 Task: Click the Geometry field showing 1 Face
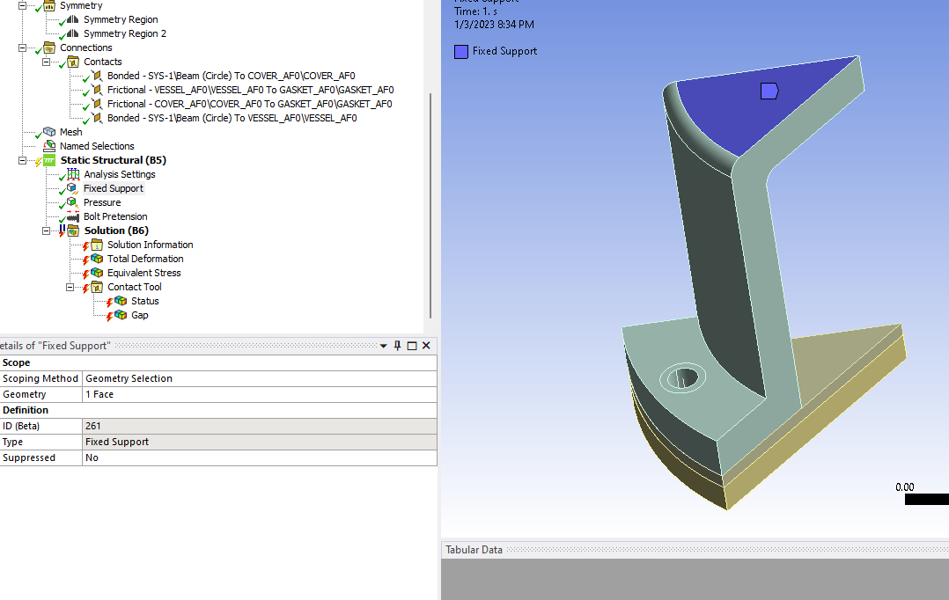tap(259, 394)
